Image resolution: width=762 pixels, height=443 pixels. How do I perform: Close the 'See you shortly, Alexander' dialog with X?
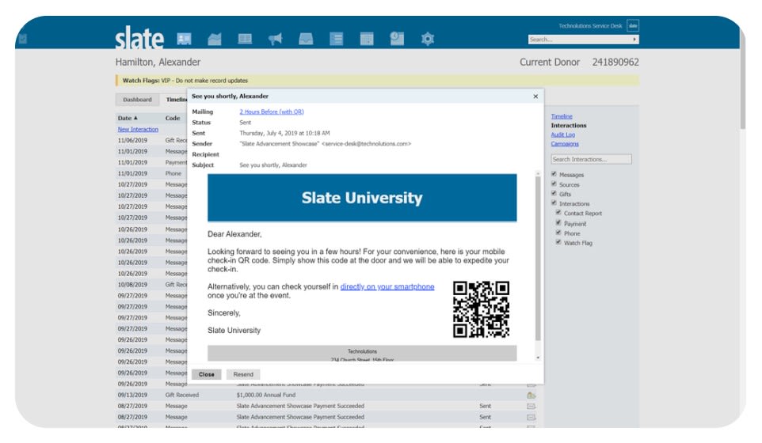535,97
